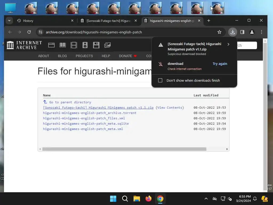Click the muted volume tray icon
The height and width of the screenshot is (205, 273).
[x=230, y=199]
